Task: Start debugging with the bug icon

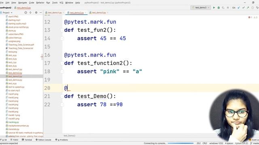Action: pyautogui.click(x=219, y=8)
